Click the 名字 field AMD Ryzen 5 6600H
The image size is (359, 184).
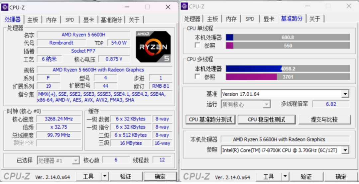[x=83, y=35]
